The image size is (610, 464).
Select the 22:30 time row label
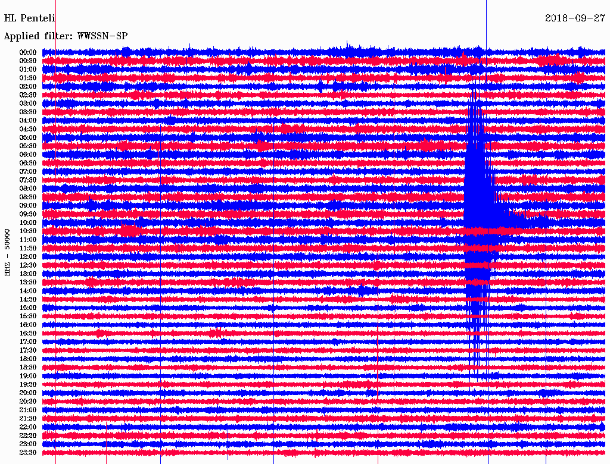coord(27,435)
